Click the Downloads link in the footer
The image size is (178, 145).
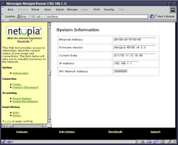pyautogui.click(x=115, y=132)
